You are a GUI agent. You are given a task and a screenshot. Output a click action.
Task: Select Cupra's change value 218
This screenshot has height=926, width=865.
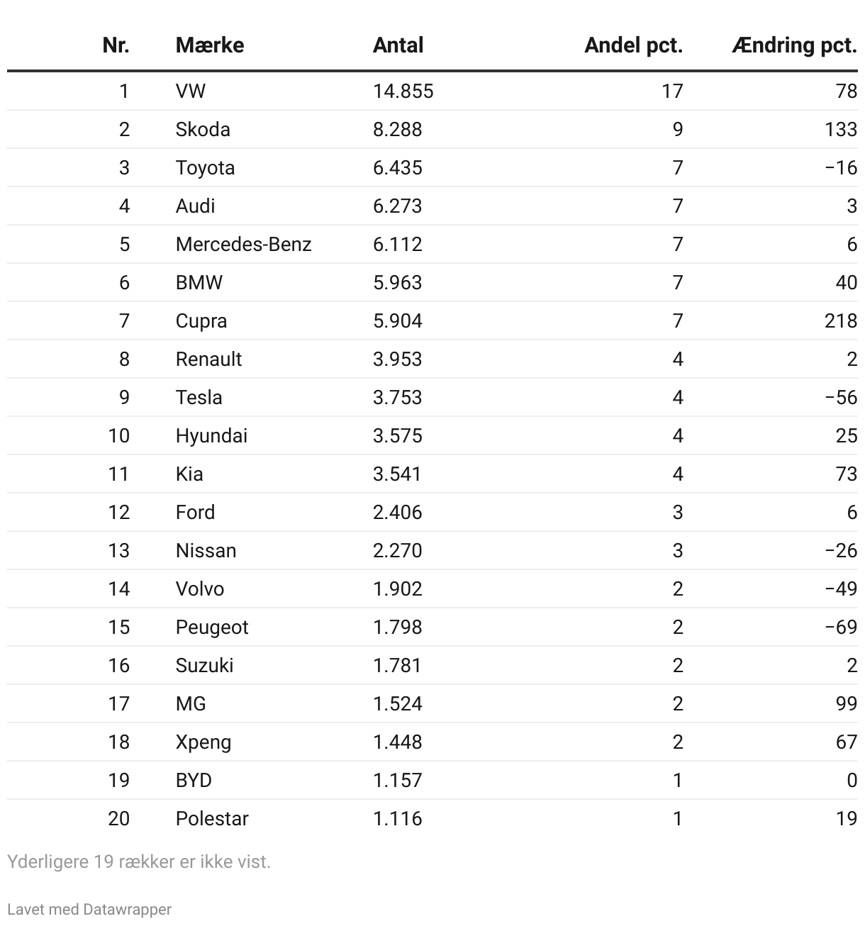tap(841, 320)
